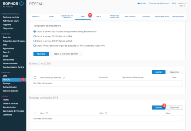Open Certificats in sidebar
Screen dimensions: 191x131
[8, 115]
